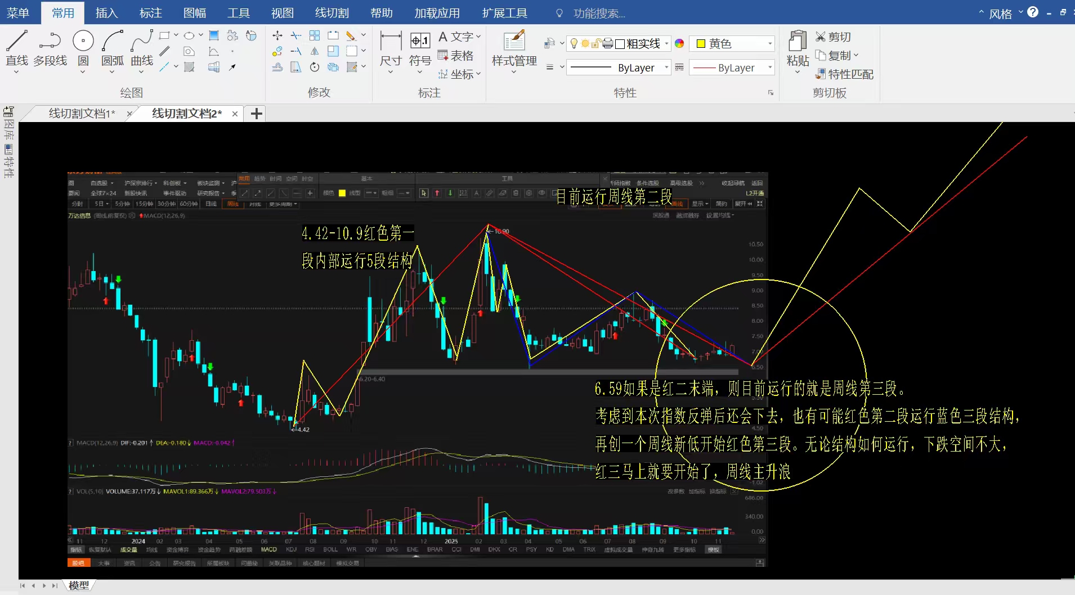Open the 粗实线 layer dropdown
Screen dimensions: 1075x595
(x=666, y=43)
